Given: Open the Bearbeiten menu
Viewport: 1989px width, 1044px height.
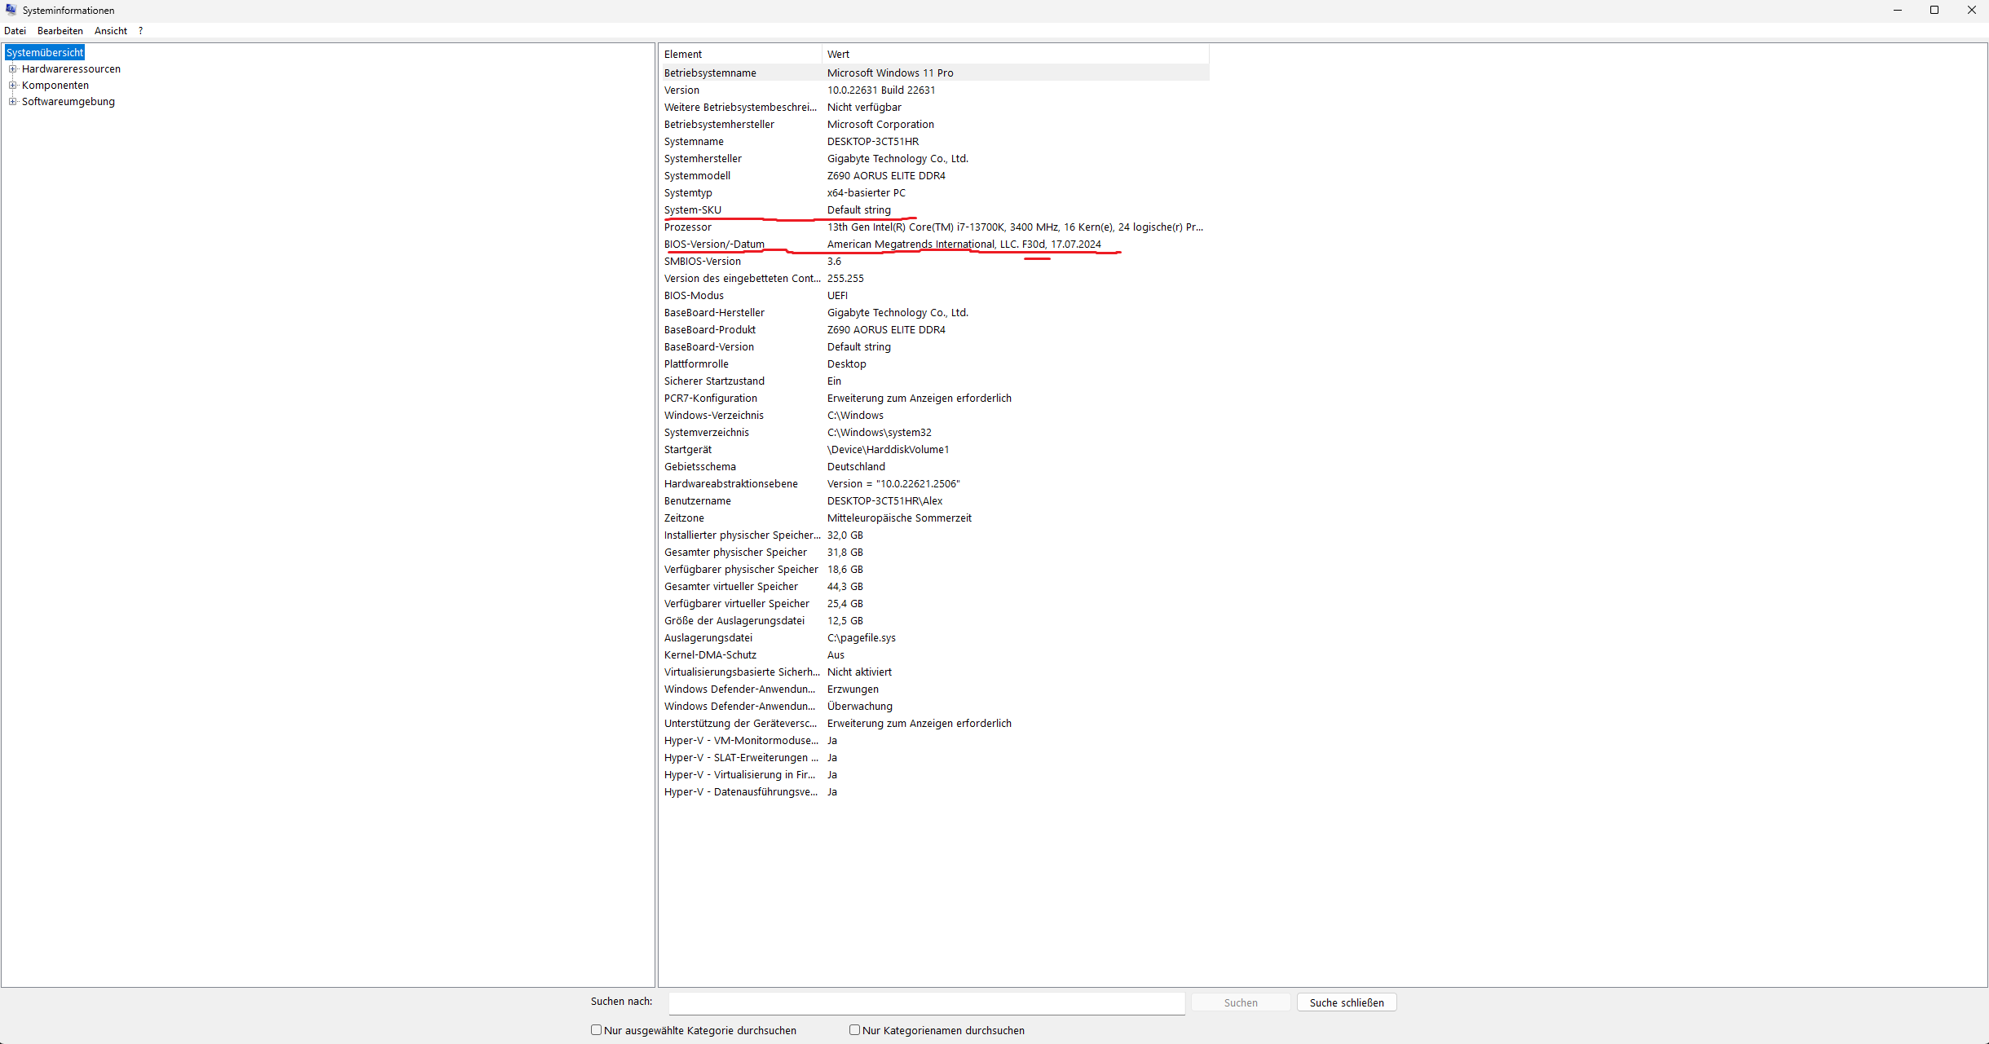Looking at the screenshot, I should click(x=60, y=31).
